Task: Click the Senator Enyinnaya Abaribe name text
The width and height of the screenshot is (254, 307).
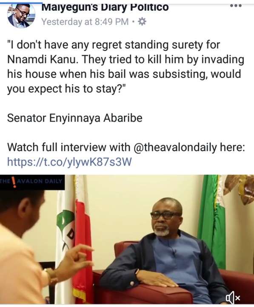Action: (x=75, y=118)
